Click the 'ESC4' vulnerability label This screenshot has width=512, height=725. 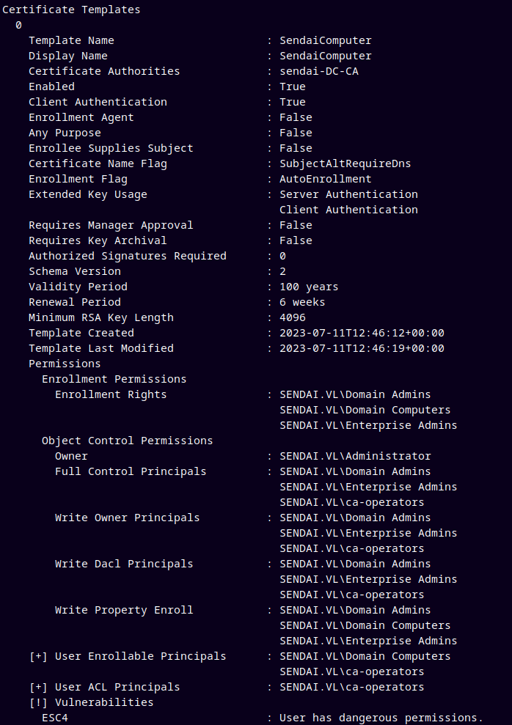pyautogui.click(x=55, y=718)
